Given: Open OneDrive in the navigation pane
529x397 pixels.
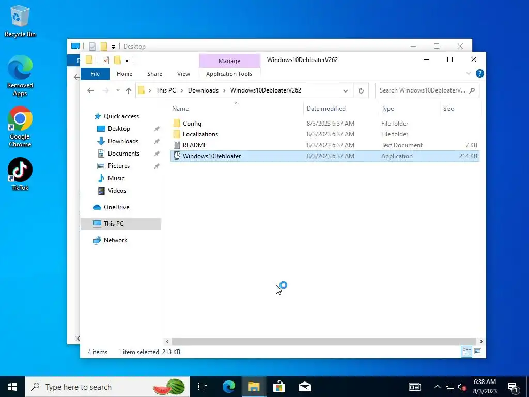Looking at the screenshot, I should [116, 207].
